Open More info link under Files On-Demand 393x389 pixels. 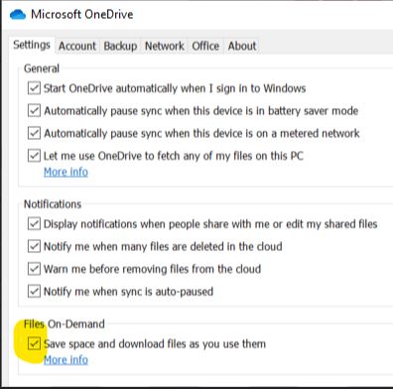coord(65,360)
